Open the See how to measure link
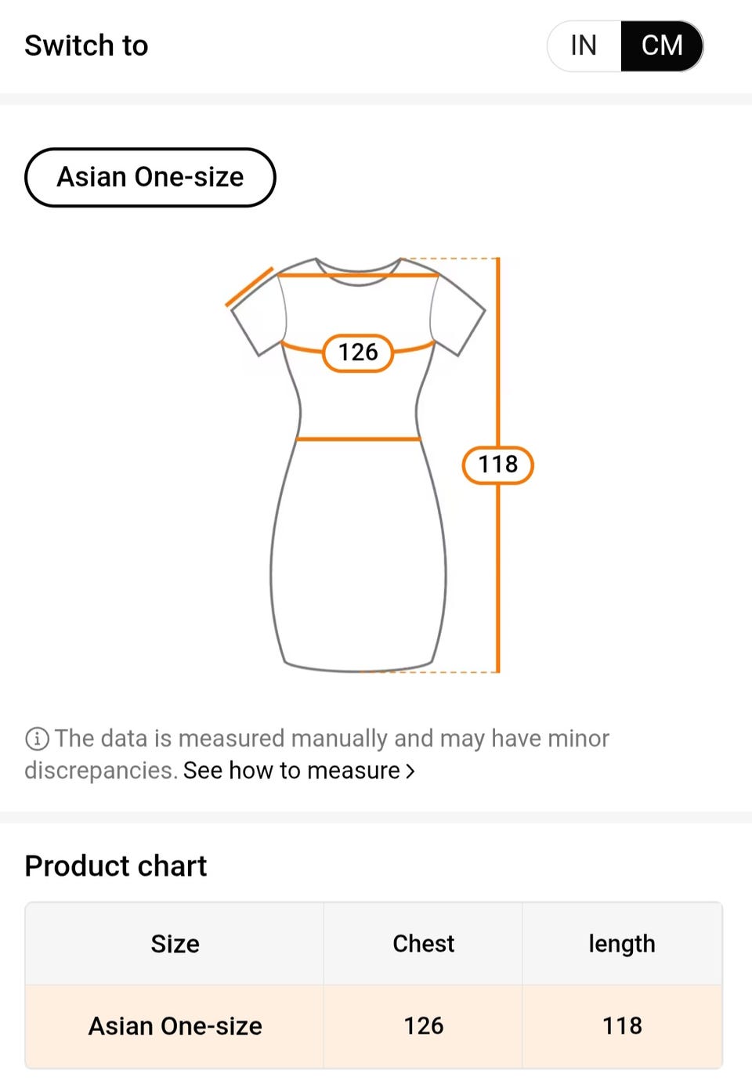 point(291,771)
